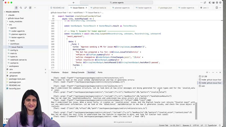Open terminal panel more actions ellipsis
Viewport: 226px width, 127px height.
[x=213, y=72]
